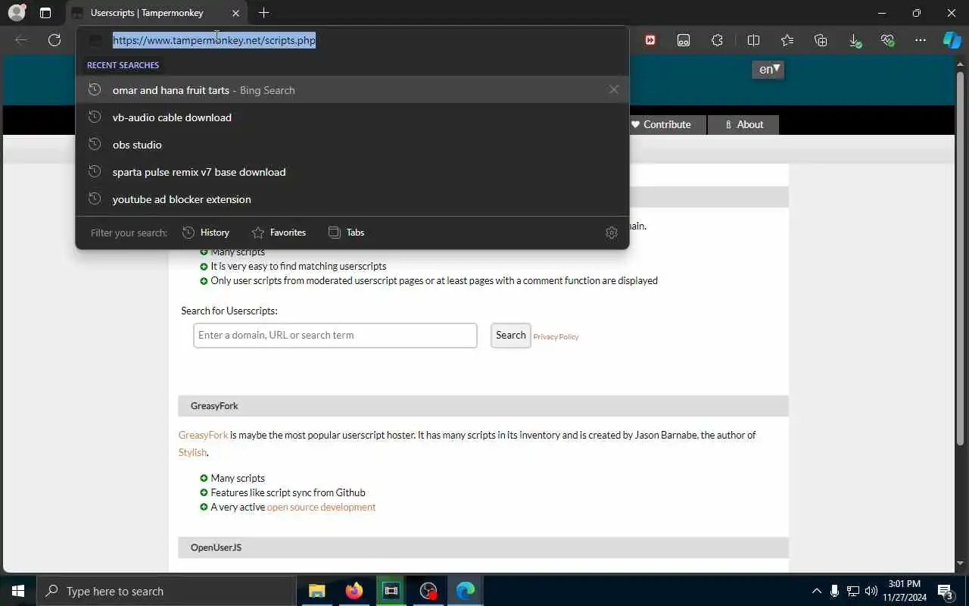The image size is (969, 606).
Task: Open the Tampermonkey extension icon
Action: pyautogui.click(x=684, y=40)
